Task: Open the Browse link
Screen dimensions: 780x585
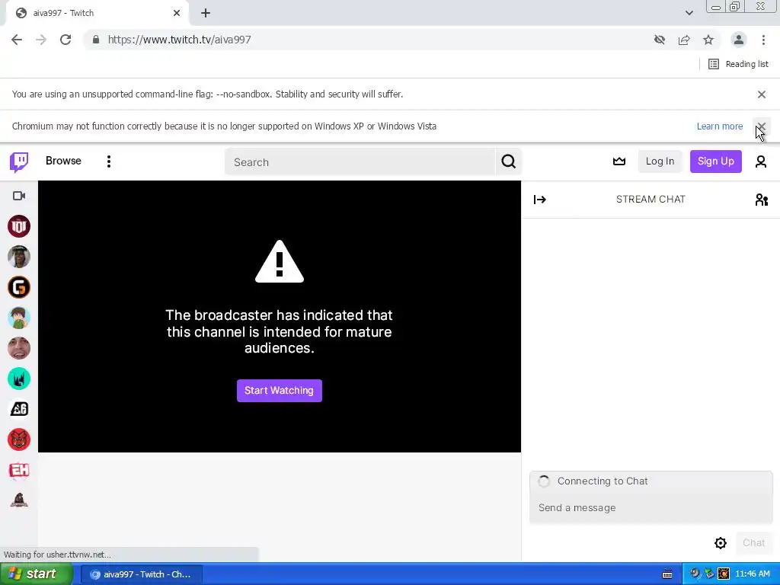Action: [x=63, y=161]
